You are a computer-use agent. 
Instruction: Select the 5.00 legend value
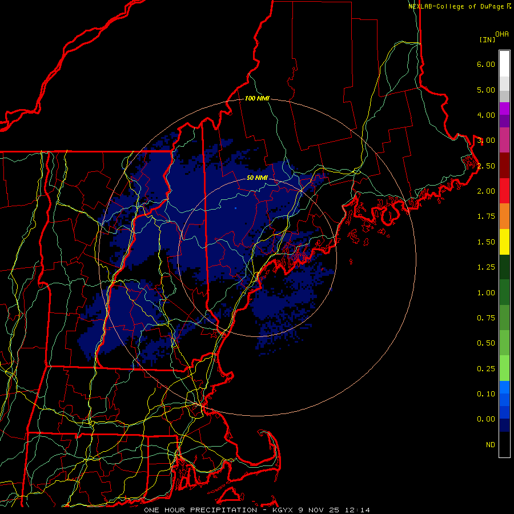[x=486, y=90]
